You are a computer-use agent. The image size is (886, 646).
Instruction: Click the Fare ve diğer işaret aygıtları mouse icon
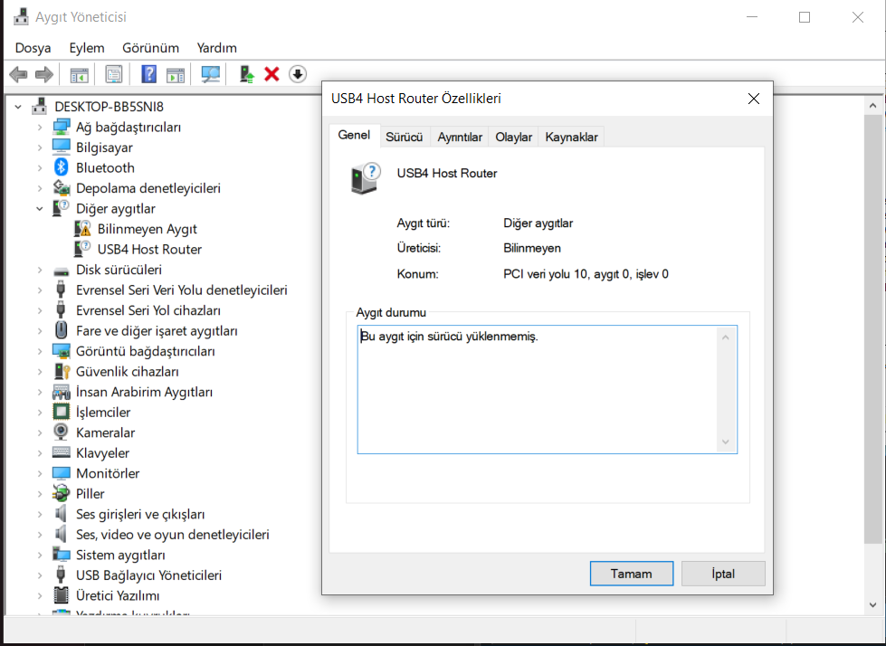click(61, 330)
